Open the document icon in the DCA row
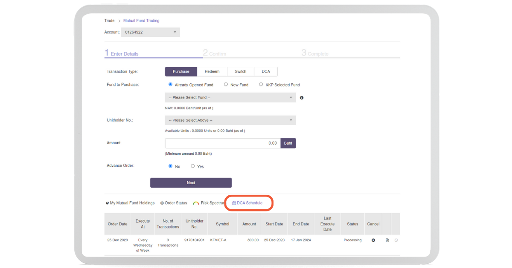The image size is (512, 268). coord(387,240)
